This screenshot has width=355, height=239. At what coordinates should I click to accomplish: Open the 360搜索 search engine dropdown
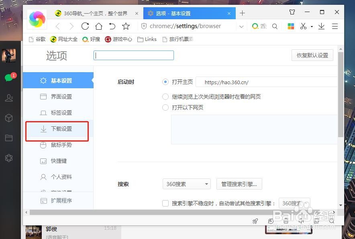tap(186, 184)
